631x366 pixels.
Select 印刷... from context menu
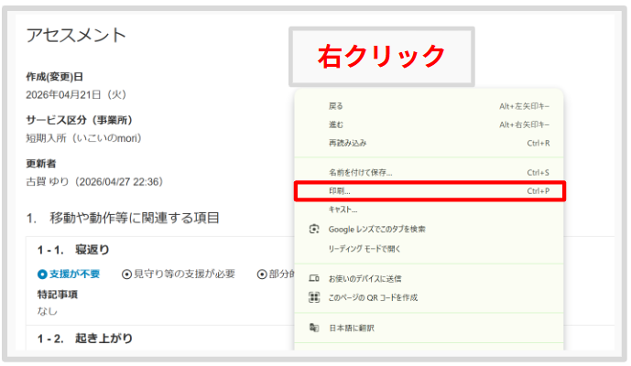click(429, 191)
